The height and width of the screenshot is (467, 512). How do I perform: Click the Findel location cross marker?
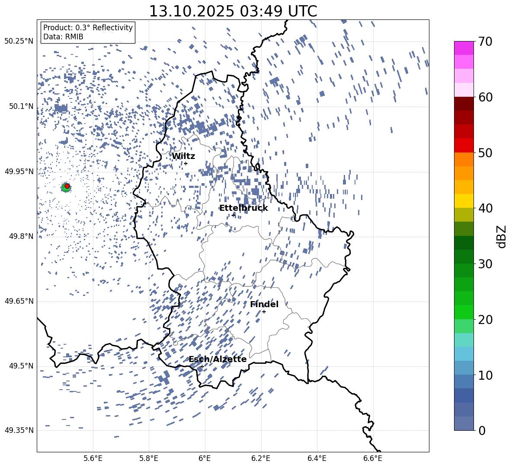[x=264, y=312]
